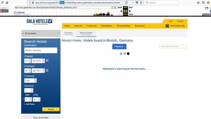Bookmark this page star icon
The height and width of the screenshot is (119, 211).
(141, 3)
